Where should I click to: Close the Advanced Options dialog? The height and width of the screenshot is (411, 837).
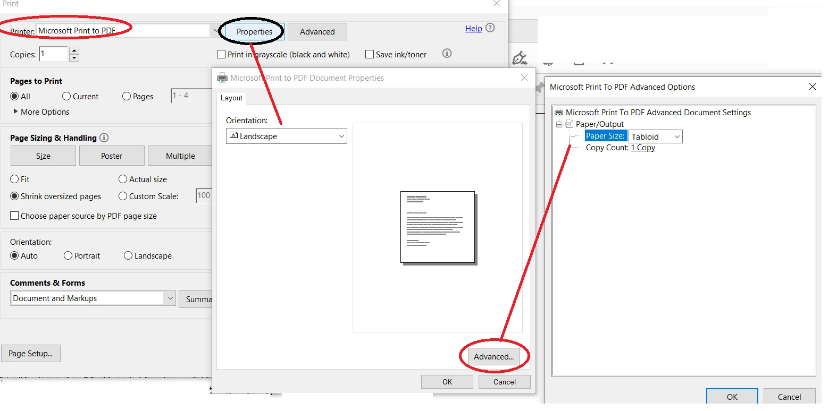(812, 87)
